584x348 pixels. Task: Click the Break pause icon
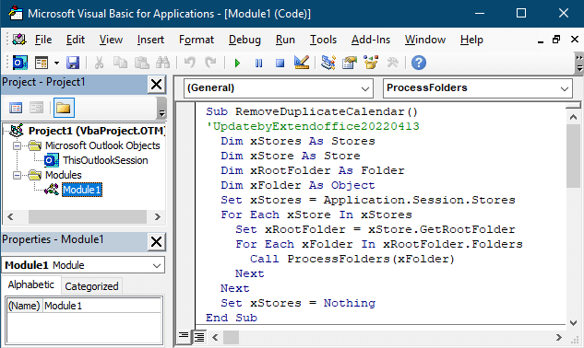pyautogui.click(x=258, y=63)
